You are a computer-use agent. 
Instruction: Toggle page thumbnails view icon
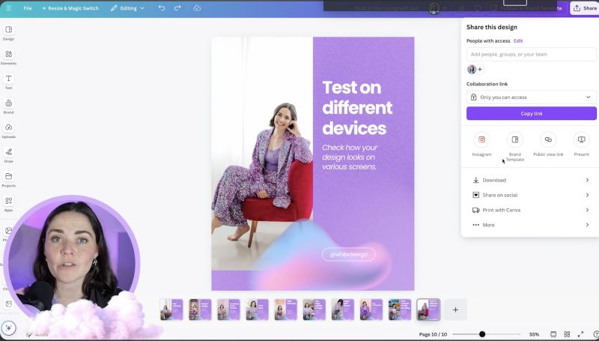553,334
